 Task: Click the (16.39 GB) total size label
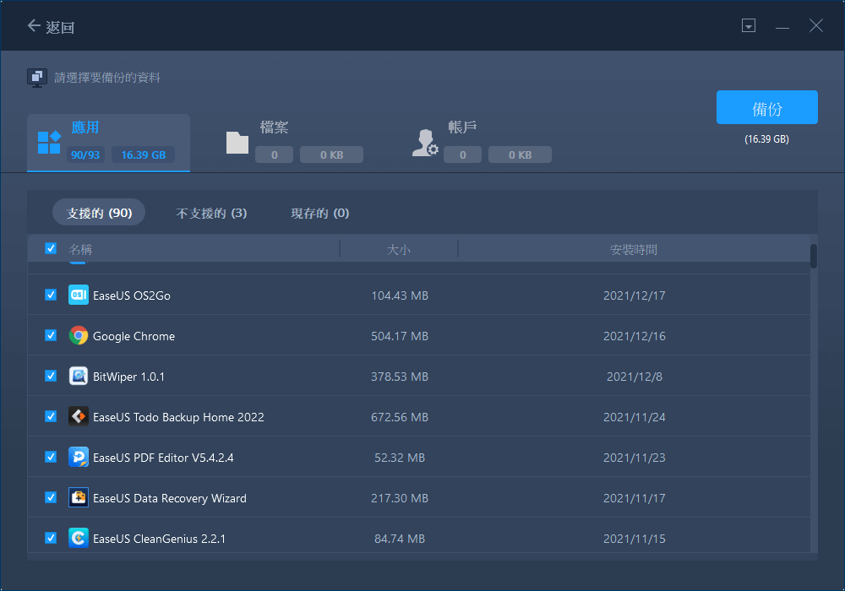click(767, 138)
